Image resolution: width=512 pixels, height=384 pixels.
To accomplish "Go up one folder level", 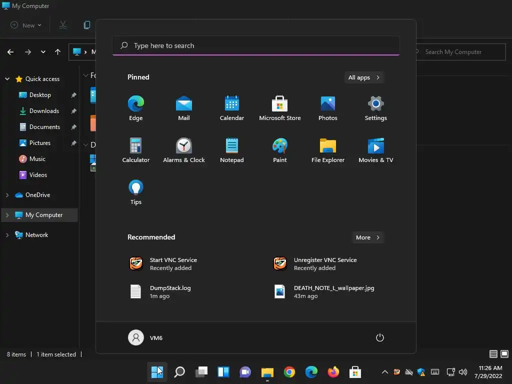I will [58, 52].
